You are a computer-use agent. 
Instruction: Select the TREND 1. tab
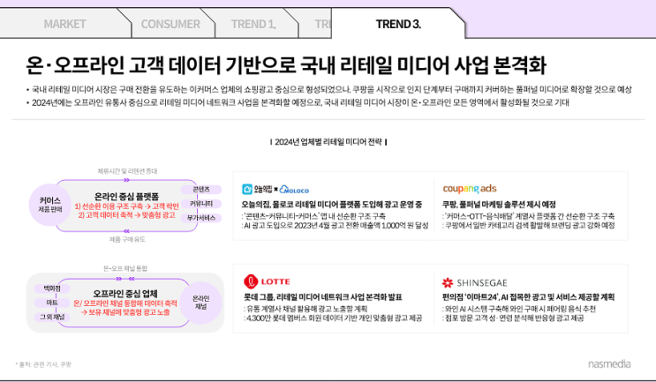(x=253, y=24)
